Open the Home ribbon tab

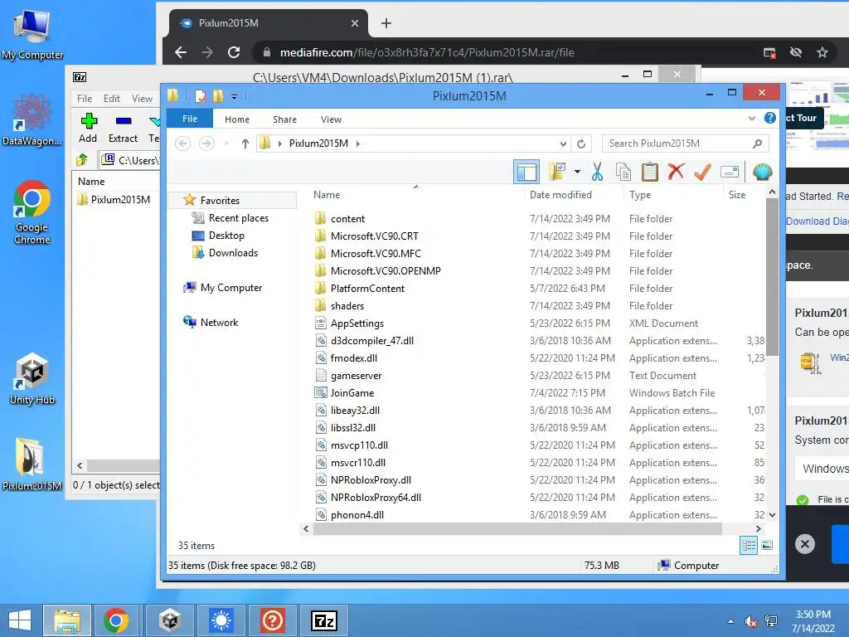click(x=237, y=119)
